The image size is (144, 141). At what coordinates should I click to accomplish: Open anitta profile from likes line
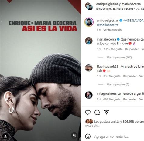pos(115,122)
